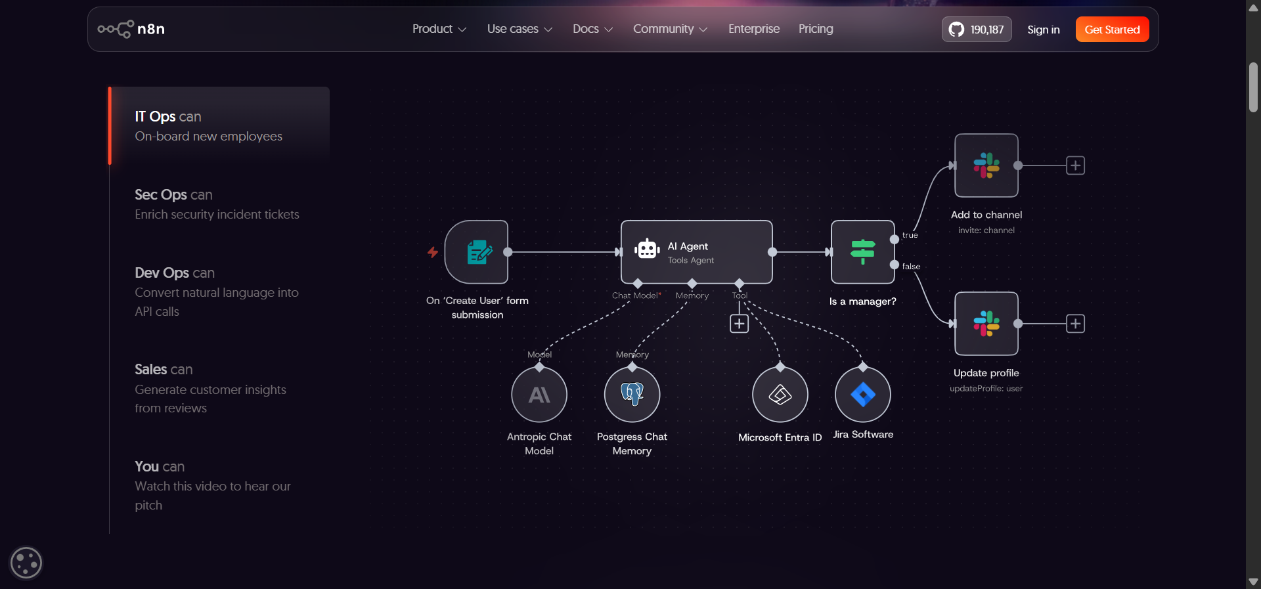This screenshot has width=1261, height=589.
Task: Click the red lightning trigger bolt
Action: pyautogui.click(x=432, y=252)
